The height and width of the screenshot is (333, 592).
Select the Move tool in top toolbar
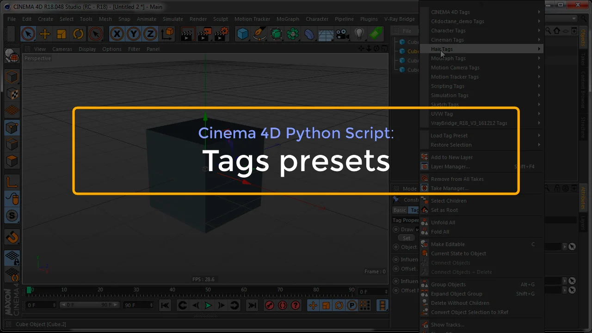pos(45,34)
